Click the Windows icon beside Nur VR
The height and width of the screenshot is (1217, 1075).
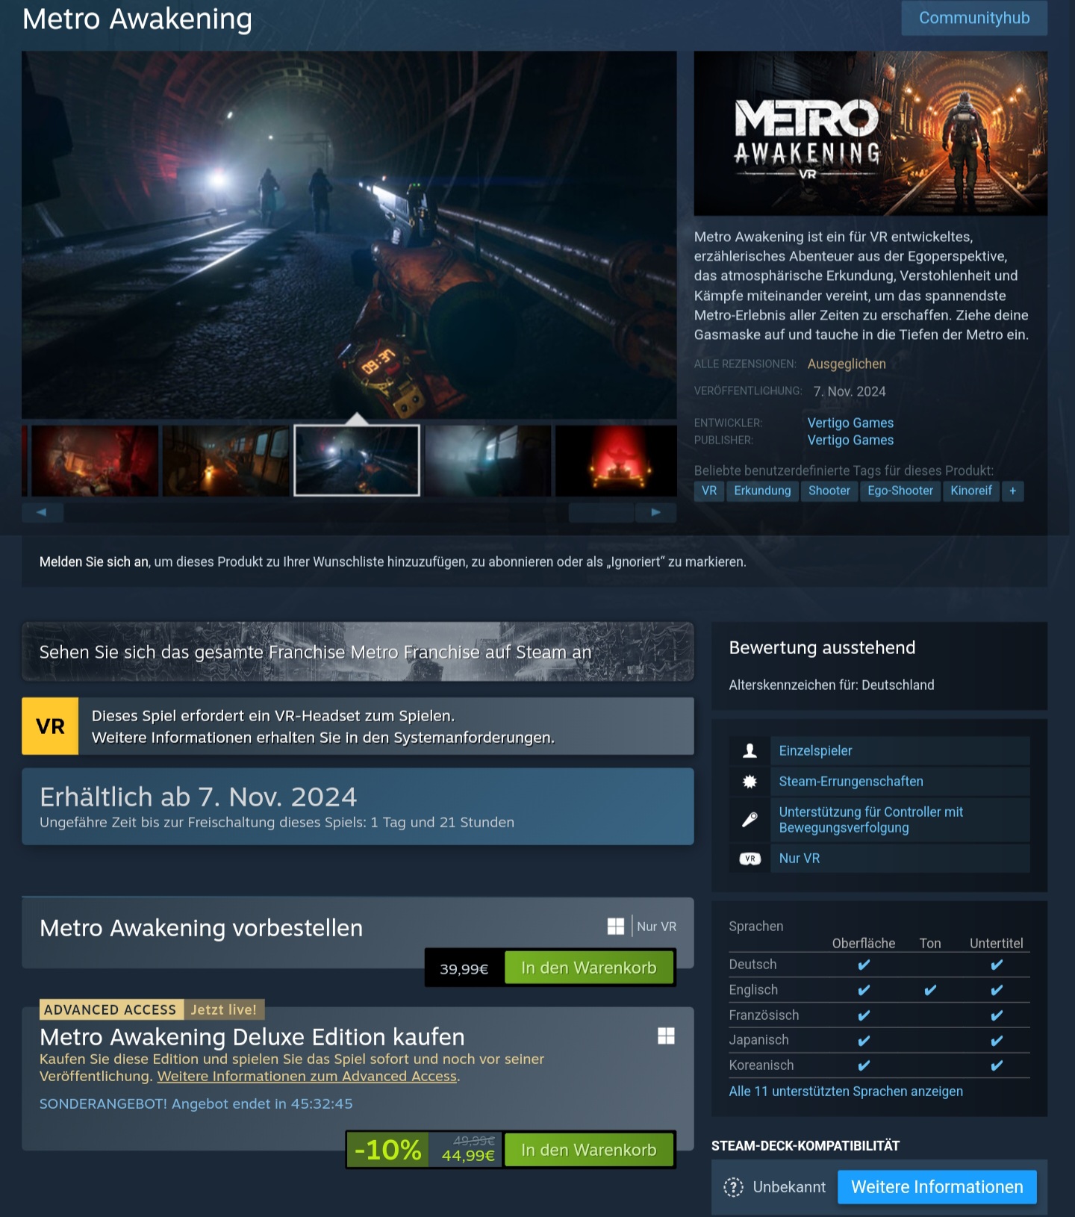point(616,927)
